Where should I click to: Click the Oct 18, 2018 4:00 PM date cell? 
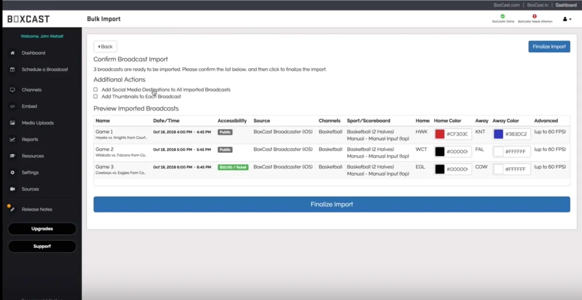[182, 132]
